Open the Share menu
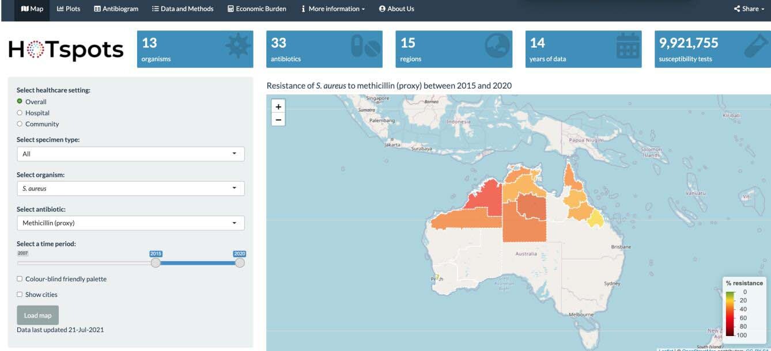 (x=750, y=9)
